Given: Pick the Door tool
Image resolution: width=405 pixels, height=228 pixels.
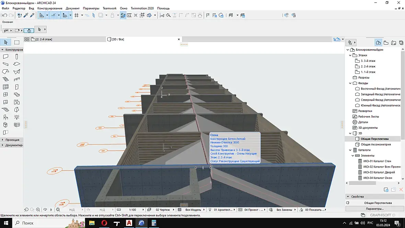Looking at the screenshot, I should pos(17,87).
